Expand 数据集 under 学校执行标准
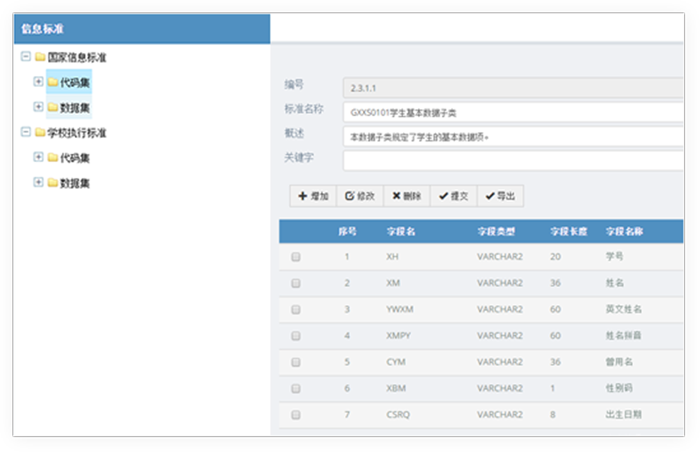The width and height of the screenshot is (700, 452). pos(38,183)
